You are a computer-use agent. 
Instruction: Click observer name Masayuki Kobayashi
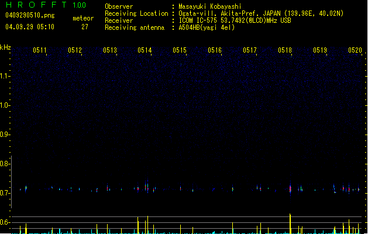(210, 6)
